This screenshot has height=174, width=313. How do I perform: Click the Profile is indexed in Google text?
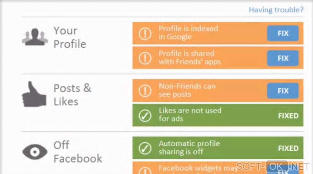click(188, 33)
